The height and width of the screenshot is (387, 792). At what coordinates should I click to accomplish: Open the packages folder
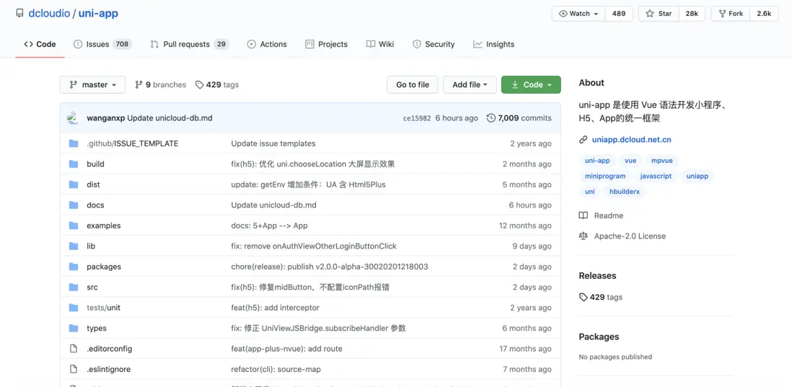point(104,267)
